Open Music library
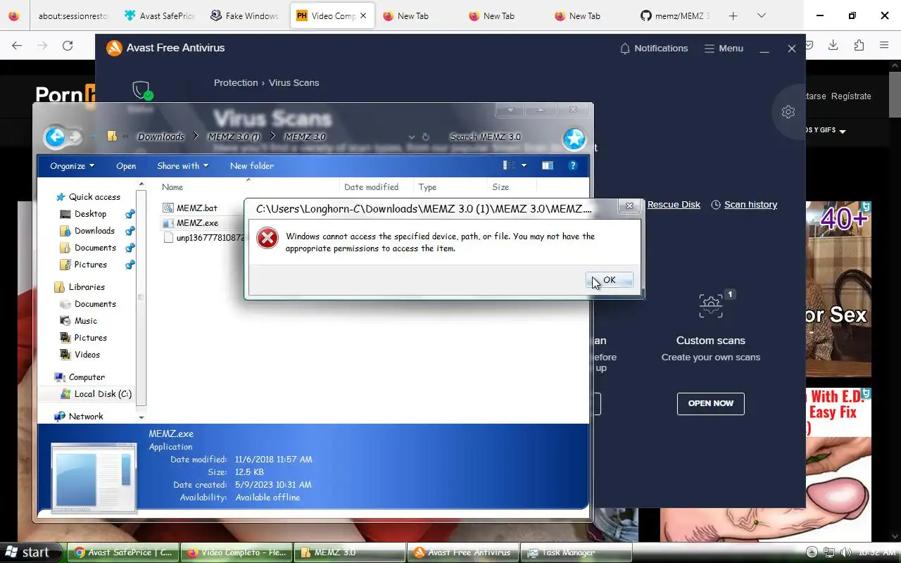Screen dimensions: 901x563 [86, 321]
